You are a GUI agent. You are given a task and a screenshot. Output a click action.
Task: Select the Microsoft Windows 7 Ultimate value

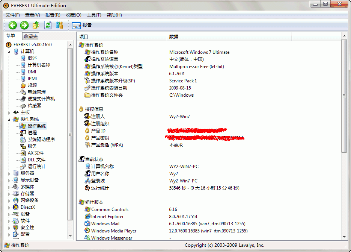pyautogui.click(x=199, y=52)
